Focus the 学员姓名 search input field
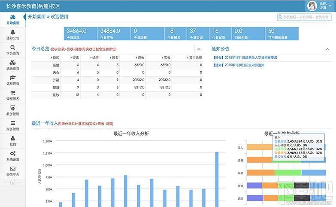Screen dimensions: 336x207 [x=304, y=17]
